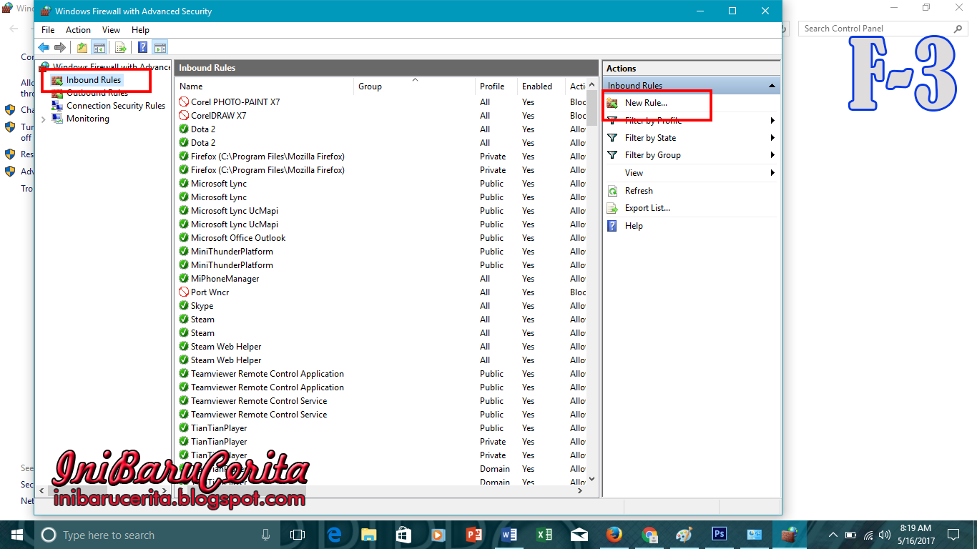Open the Filter by State submenu arrow

tap(772, 138)
